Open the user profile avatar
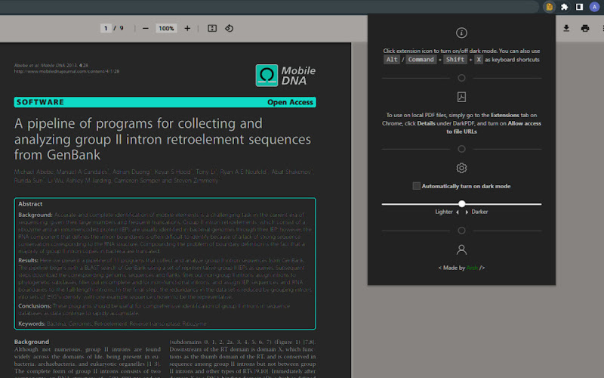The image size is (604, 378). [x=594, y=7]
